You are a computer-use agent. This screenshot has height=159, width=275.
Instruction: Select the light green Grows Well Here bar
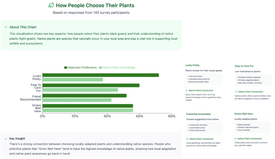click(88, 110)
